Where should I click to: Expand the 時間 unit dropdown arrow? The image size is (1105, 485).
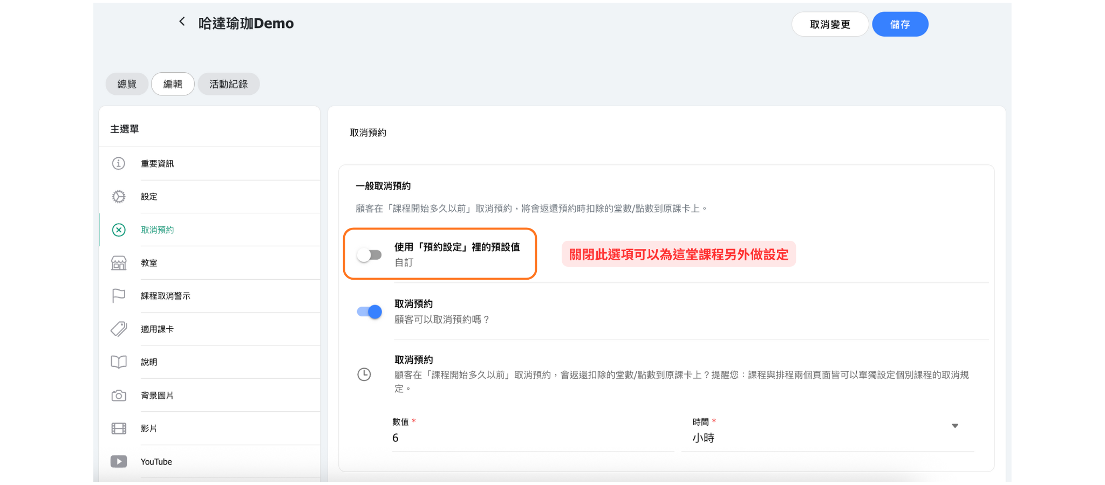coord(954,426)
